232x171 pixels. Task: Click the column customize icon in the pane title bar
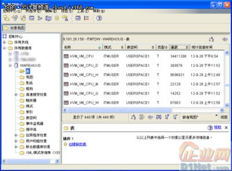225,39
